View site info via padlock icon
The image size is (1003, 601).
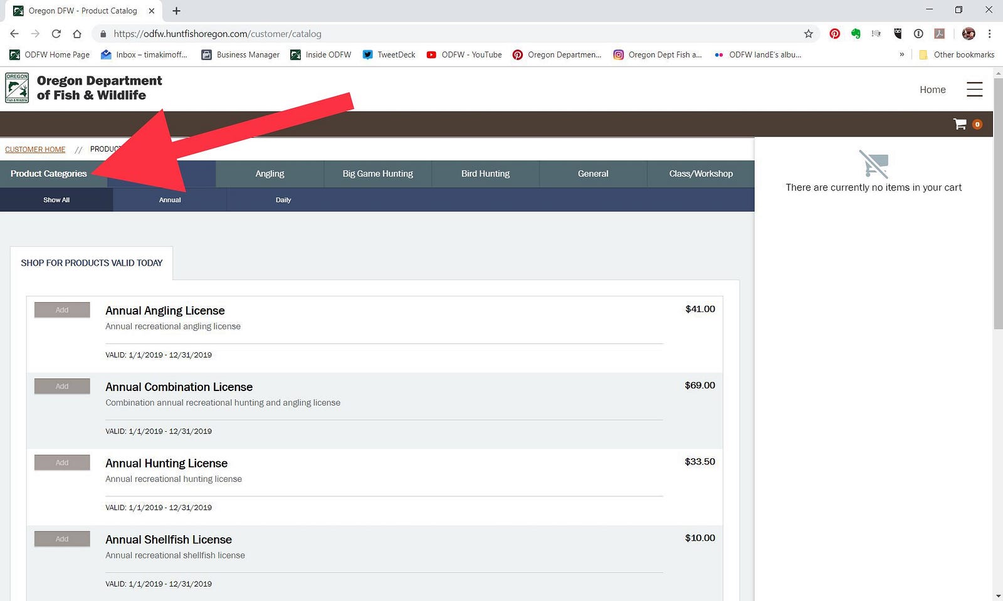103,34
